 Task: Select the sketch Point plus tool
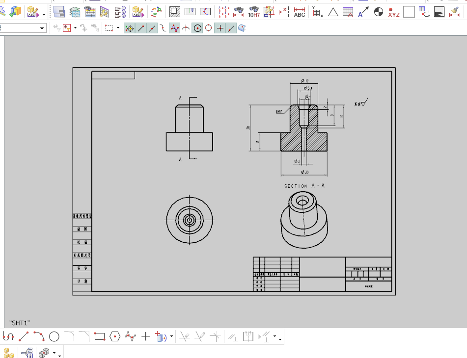click(145, 336)
